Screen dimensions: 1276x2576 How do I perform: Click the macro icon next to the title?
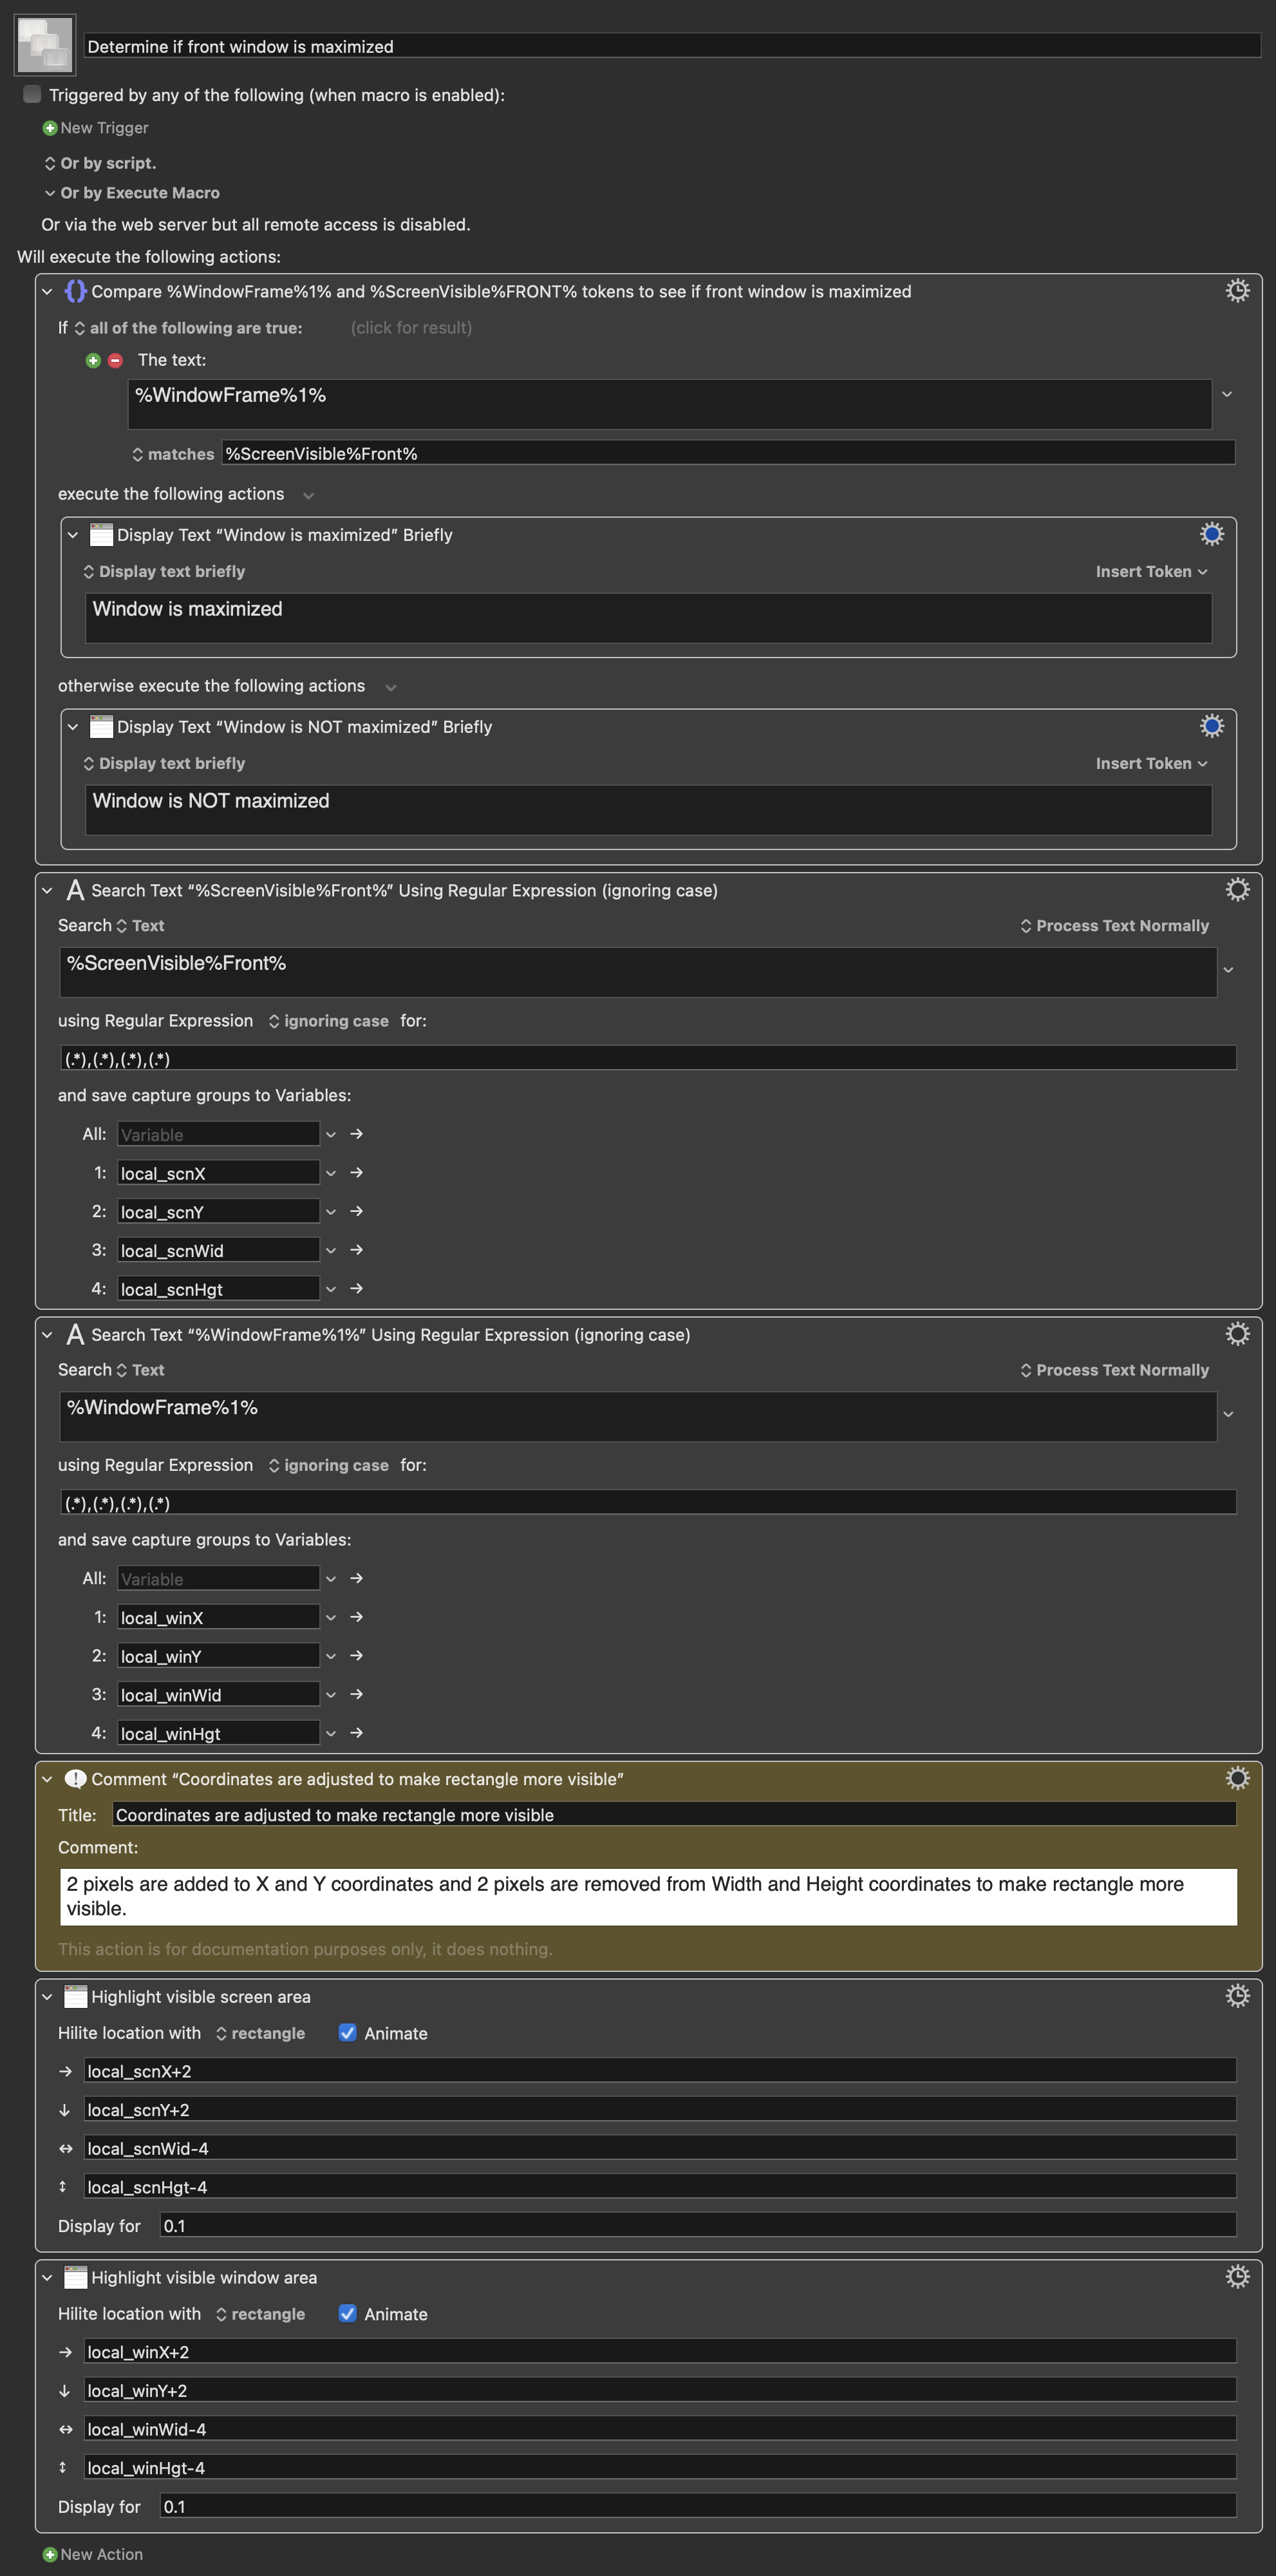point(45,45)
